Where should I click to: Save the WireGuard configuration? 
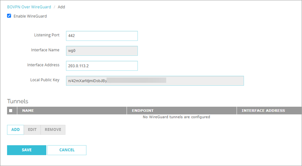tap(27, 150)
